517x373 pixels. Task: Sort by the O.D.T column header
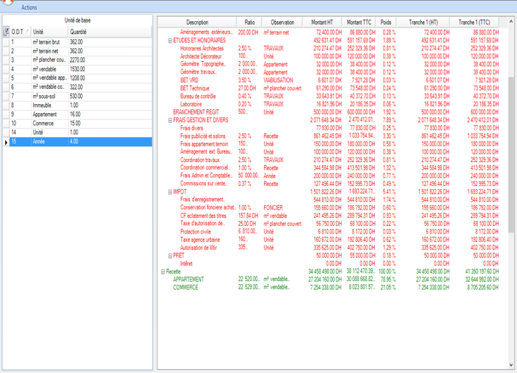coord(17,32)
